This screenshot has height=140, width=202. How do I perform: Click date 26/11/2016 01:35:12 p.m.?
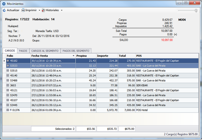pyautogui.click(x=53, y=105)
